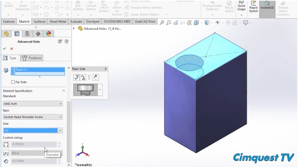Click the Advanced Hole help question mark
This screenshot has height=167, width=298.
pyautogui.click(x=67, y=41)
